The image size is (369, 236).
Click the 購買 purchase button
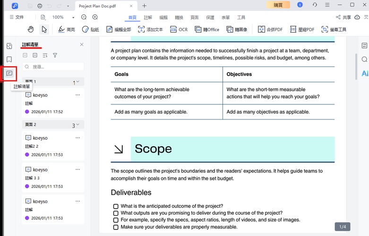278,5
